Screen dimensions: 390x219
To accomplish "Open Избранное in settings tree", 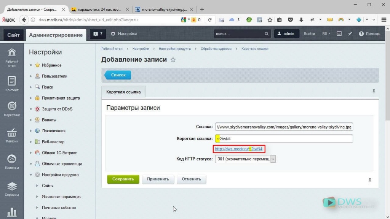I will pos(51,65).
